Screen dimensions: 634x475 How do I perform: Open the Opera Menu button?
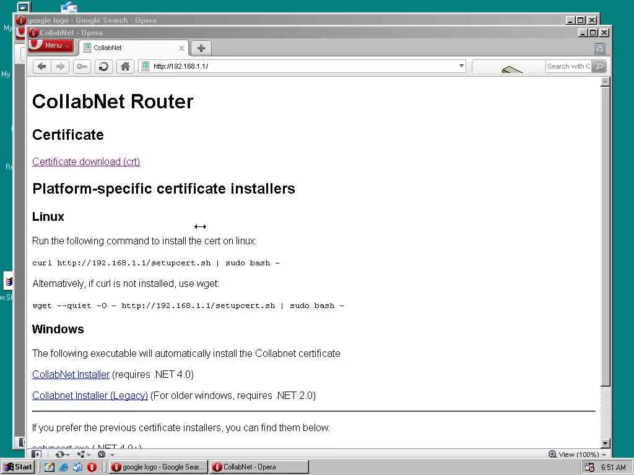[51, 45]
